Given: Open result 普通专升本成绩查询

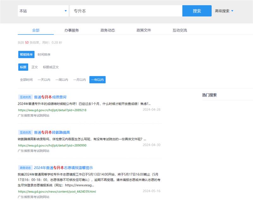Looking at the screenshot, I should click(50, 97).
